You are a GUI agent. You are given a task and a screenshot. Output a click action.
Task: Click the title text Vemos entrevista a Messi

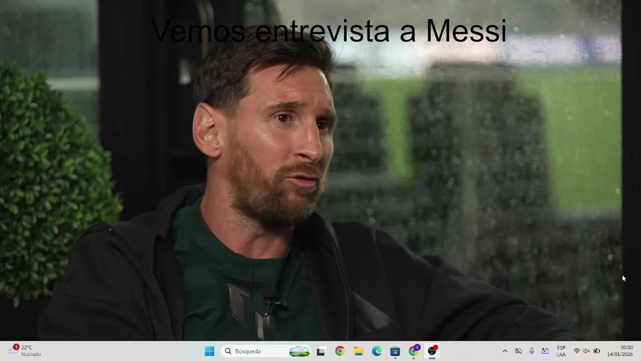pos(329,31)
